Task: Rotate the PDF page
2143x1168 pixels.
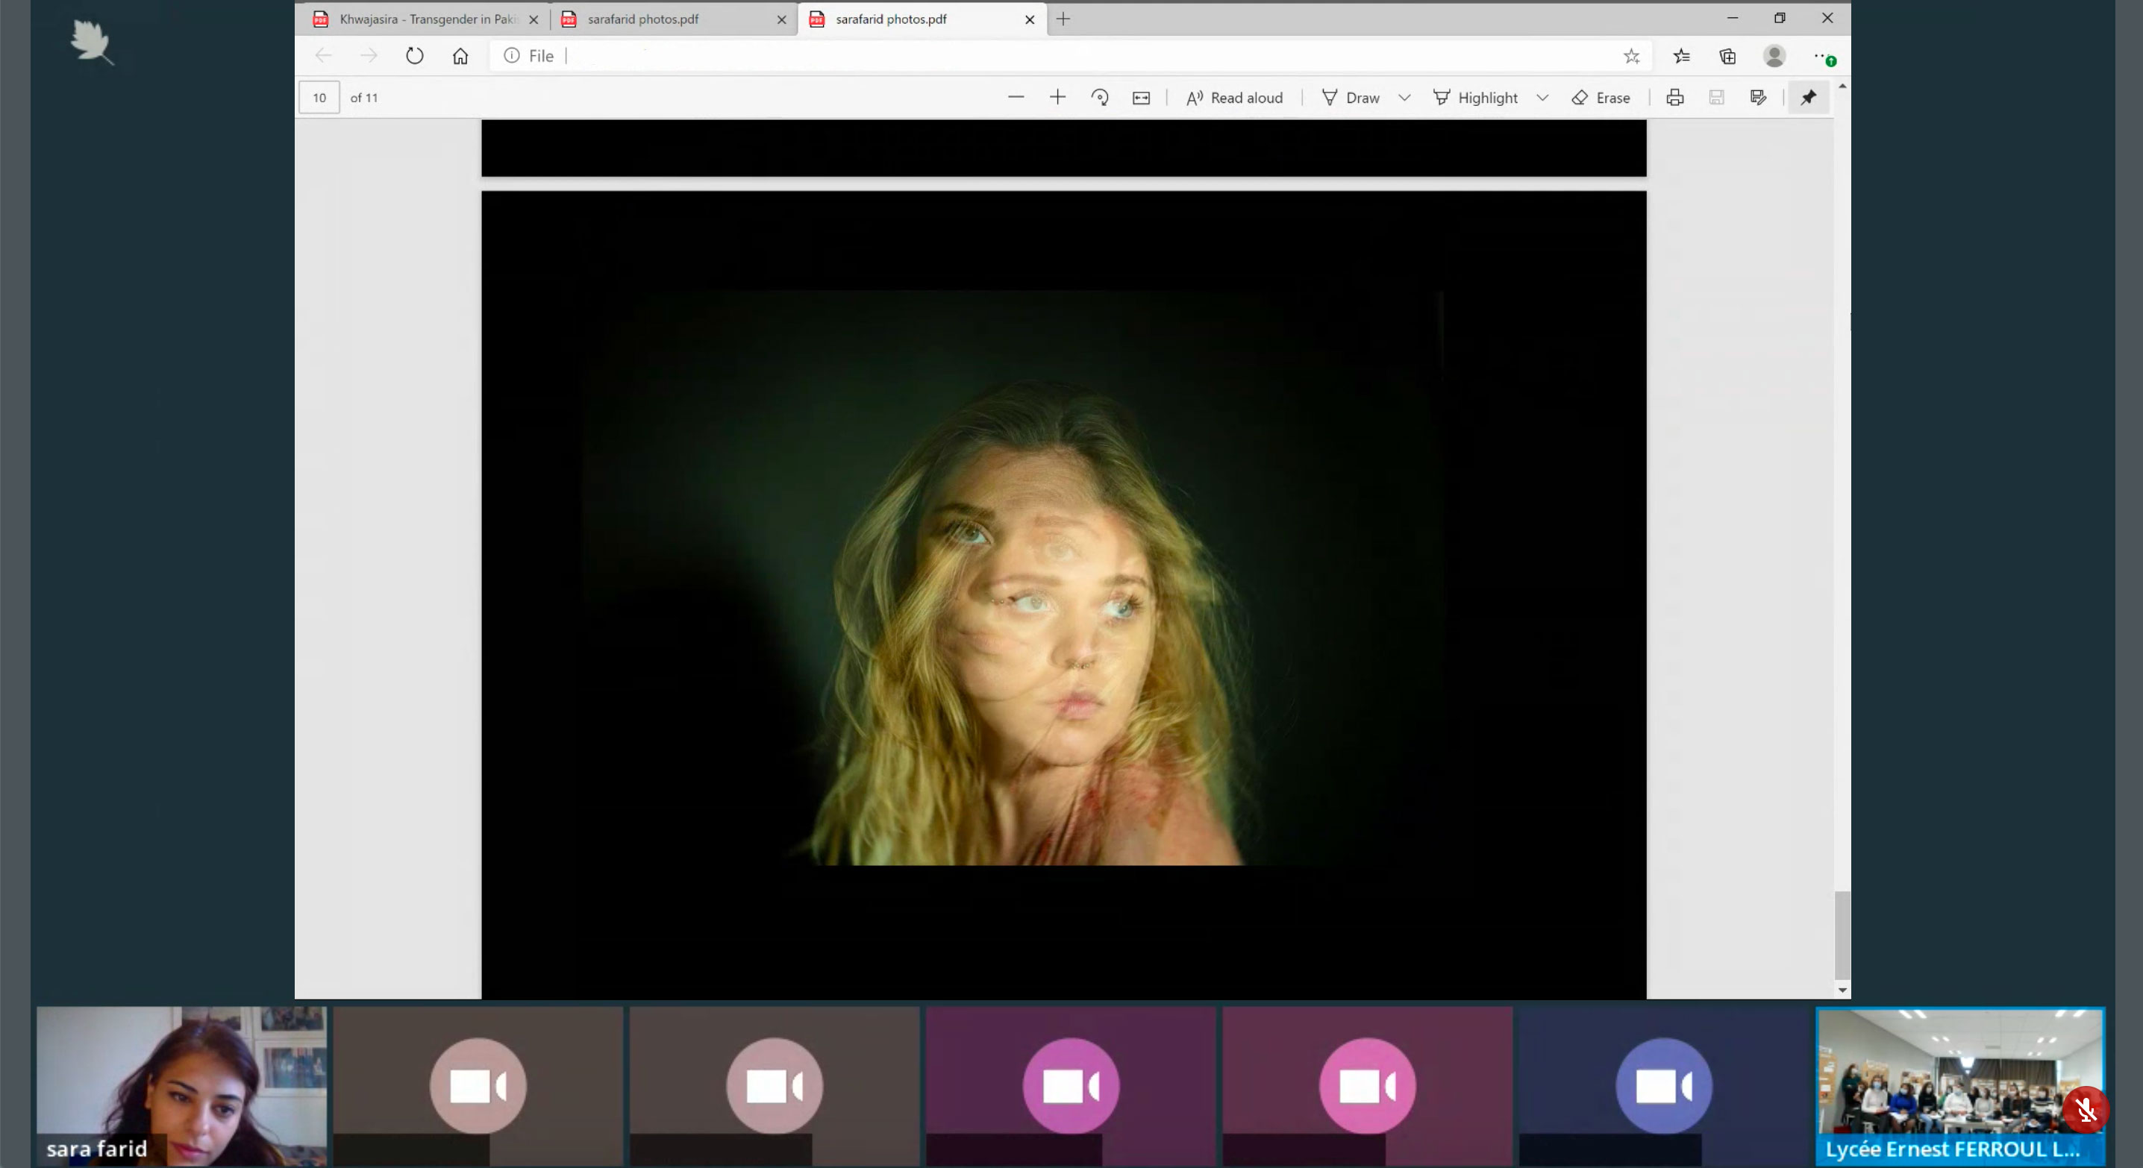Action: (1100, 97)
